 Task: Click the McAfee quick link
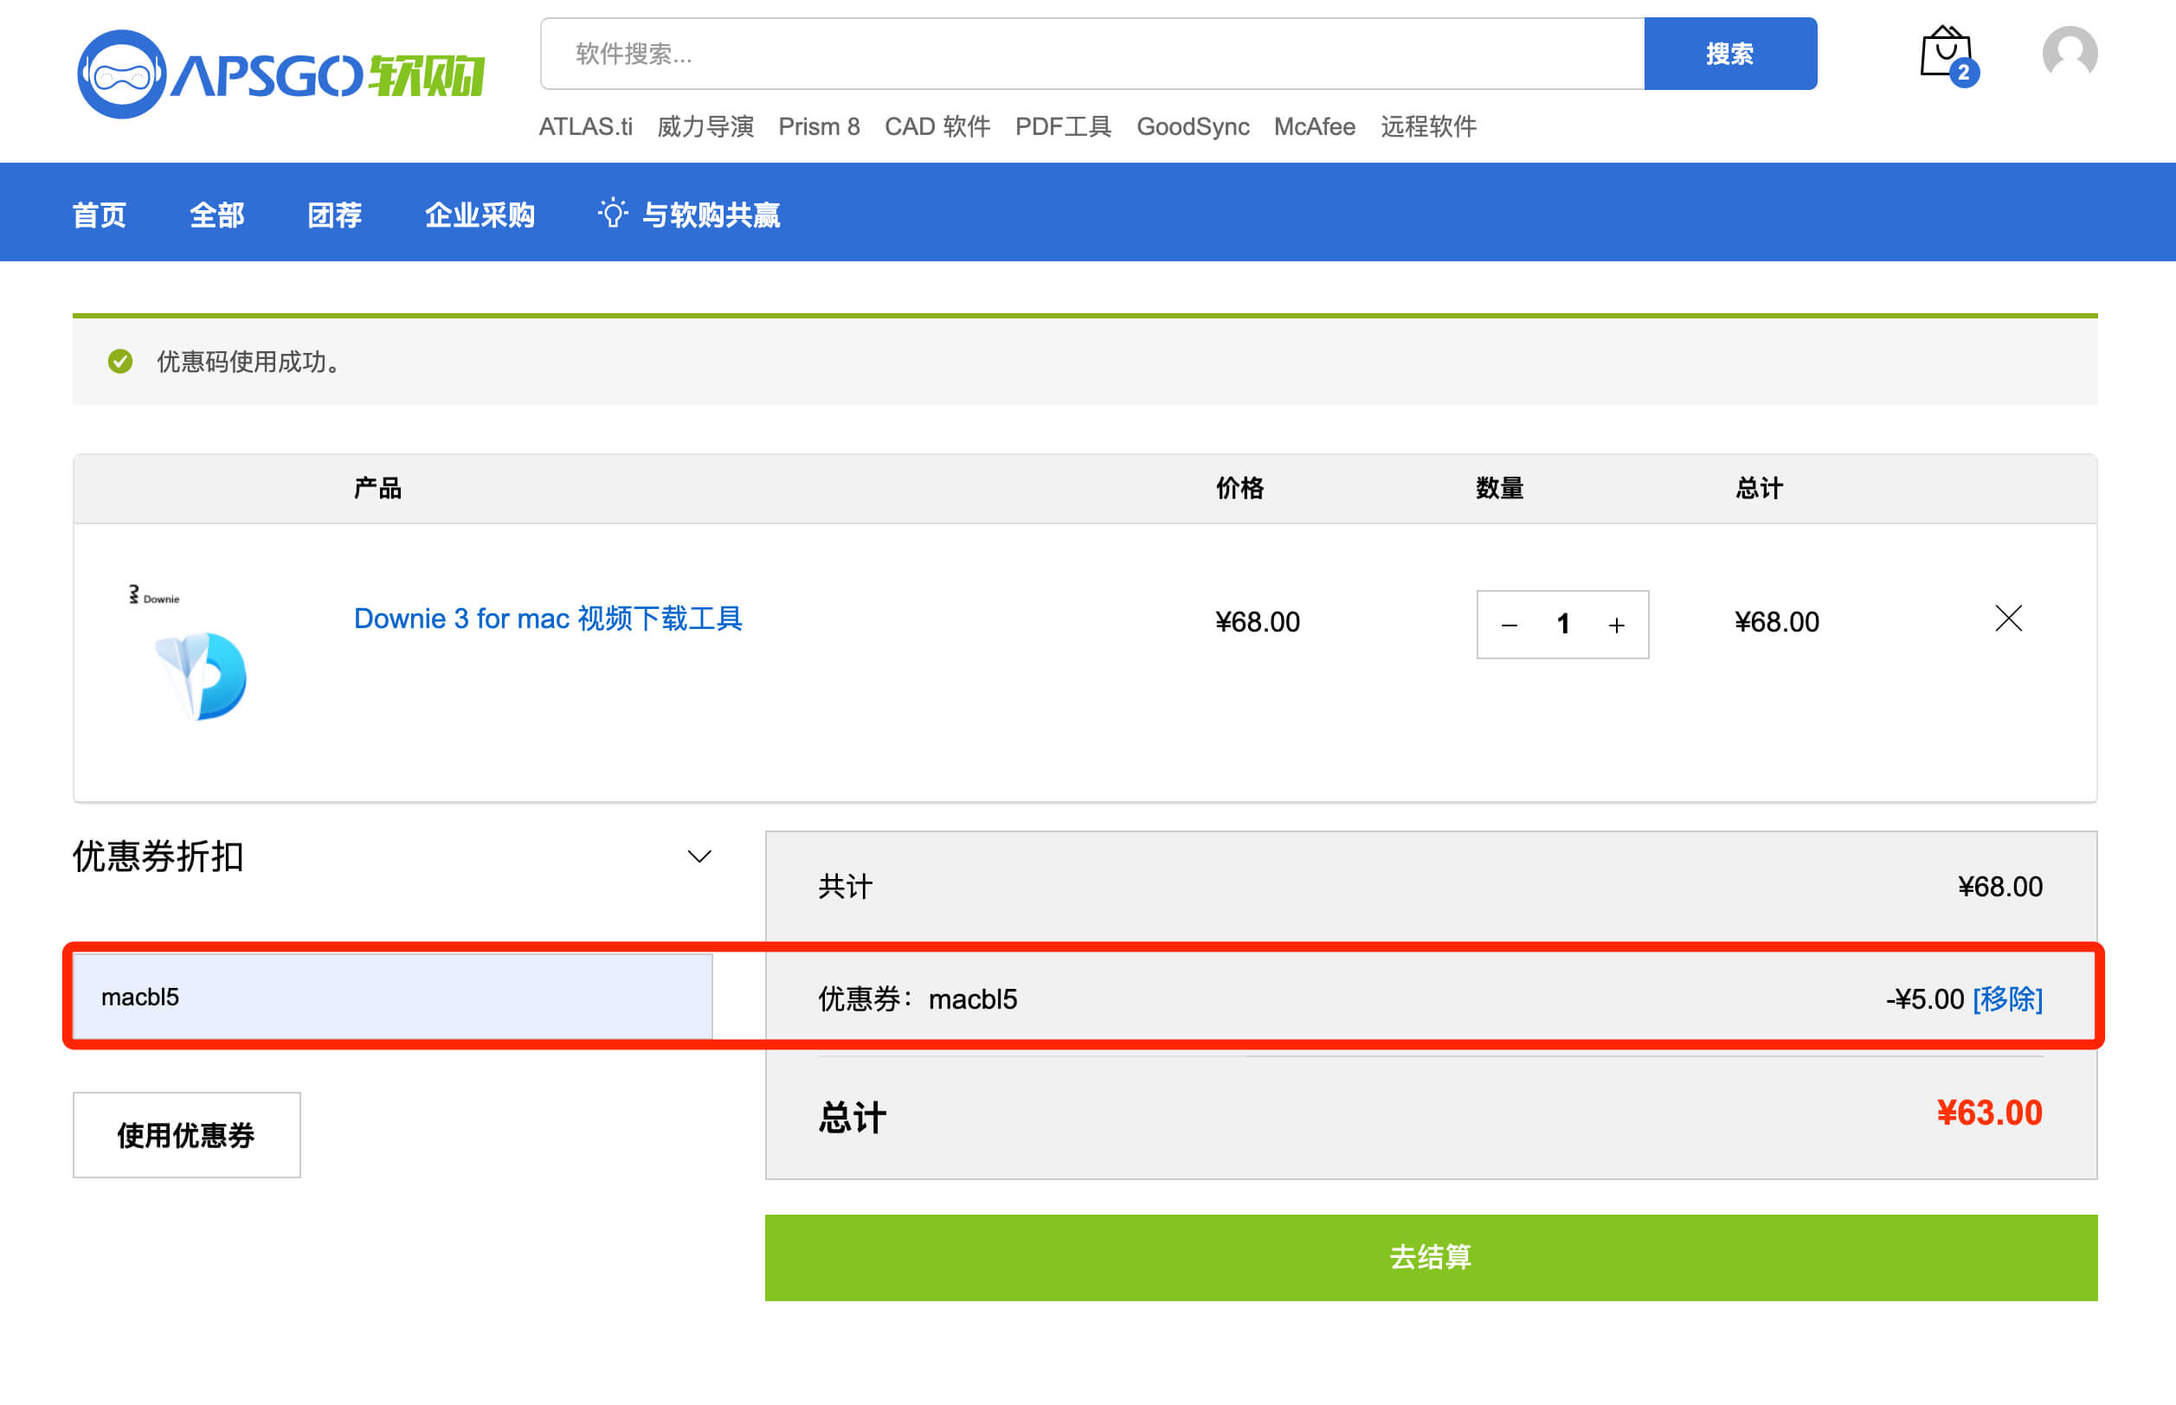click(x=1315, y=127)
